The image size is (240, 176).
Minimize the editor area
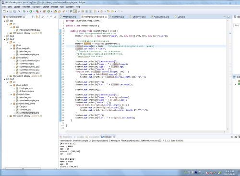225,17
